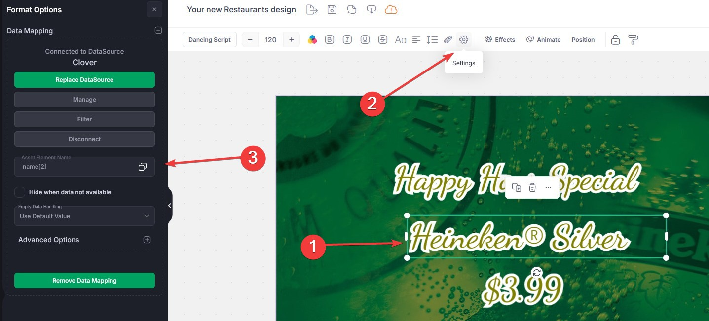Decrease font size with minus button
709x321 pixels.
coord(250,40)
